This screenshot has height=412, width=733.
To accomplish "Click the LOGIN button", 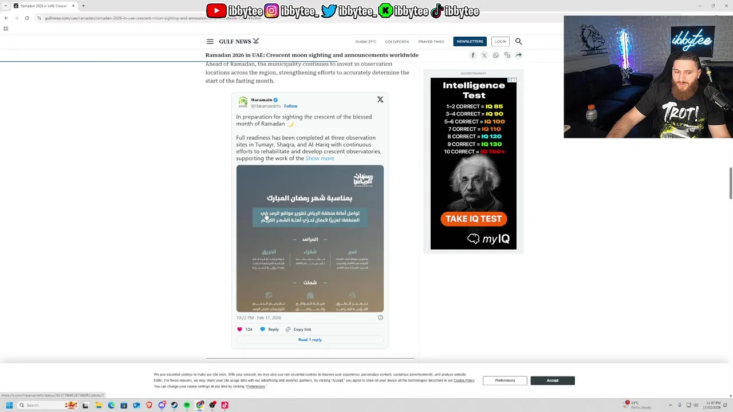I will [x=501, y=41].
